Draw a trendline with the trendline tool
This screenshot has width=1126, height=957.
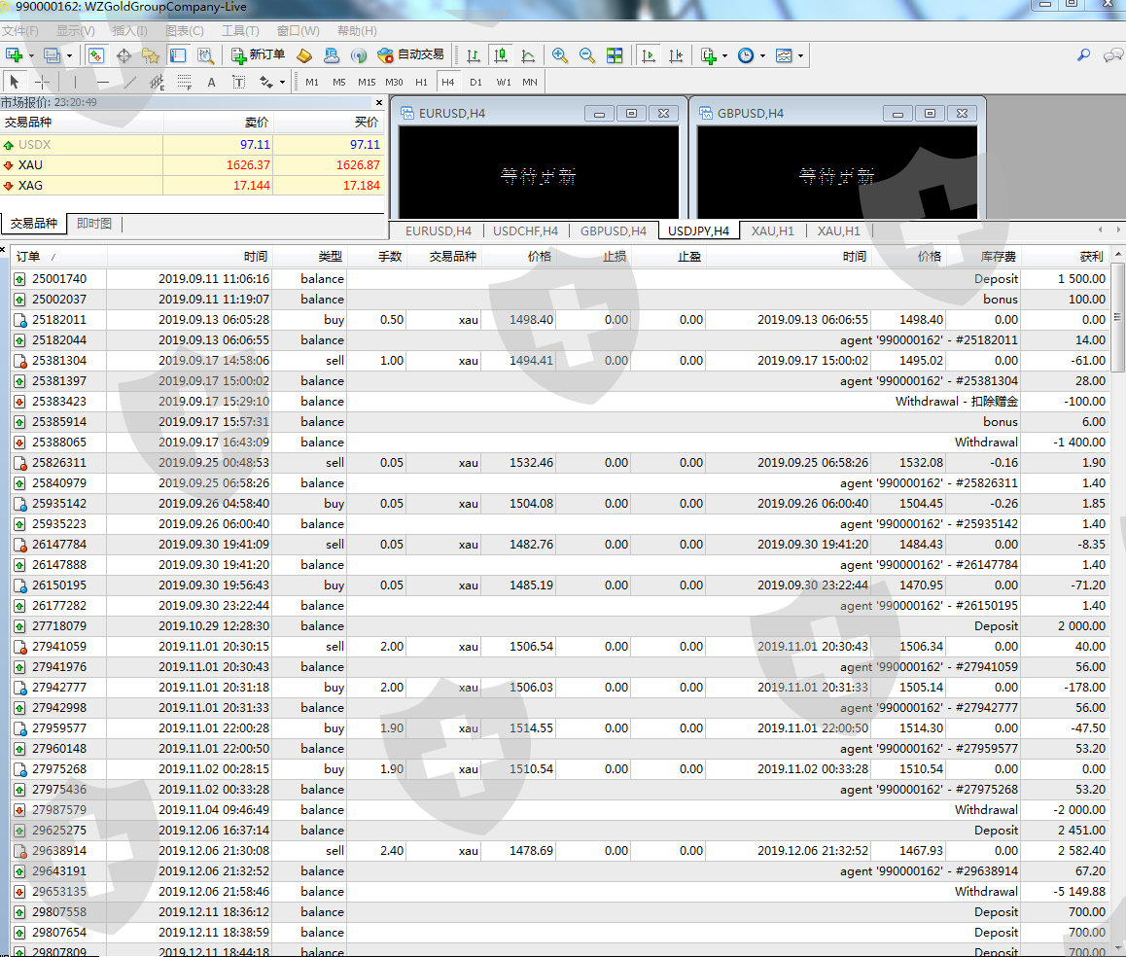pos(129,83)
